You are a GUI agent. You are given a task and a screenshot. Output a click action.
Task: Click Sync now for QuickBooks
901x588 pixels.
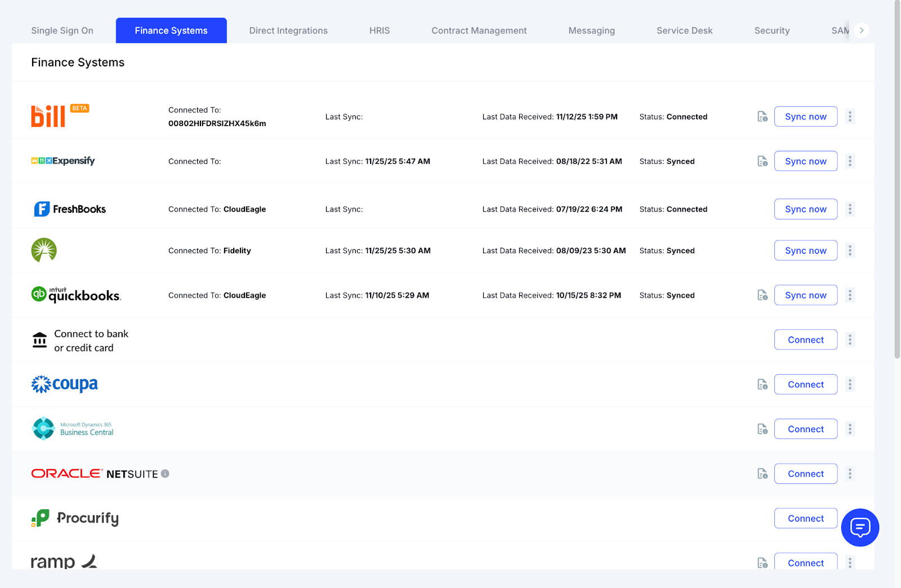pyautogui.click(x=806, y=295)
